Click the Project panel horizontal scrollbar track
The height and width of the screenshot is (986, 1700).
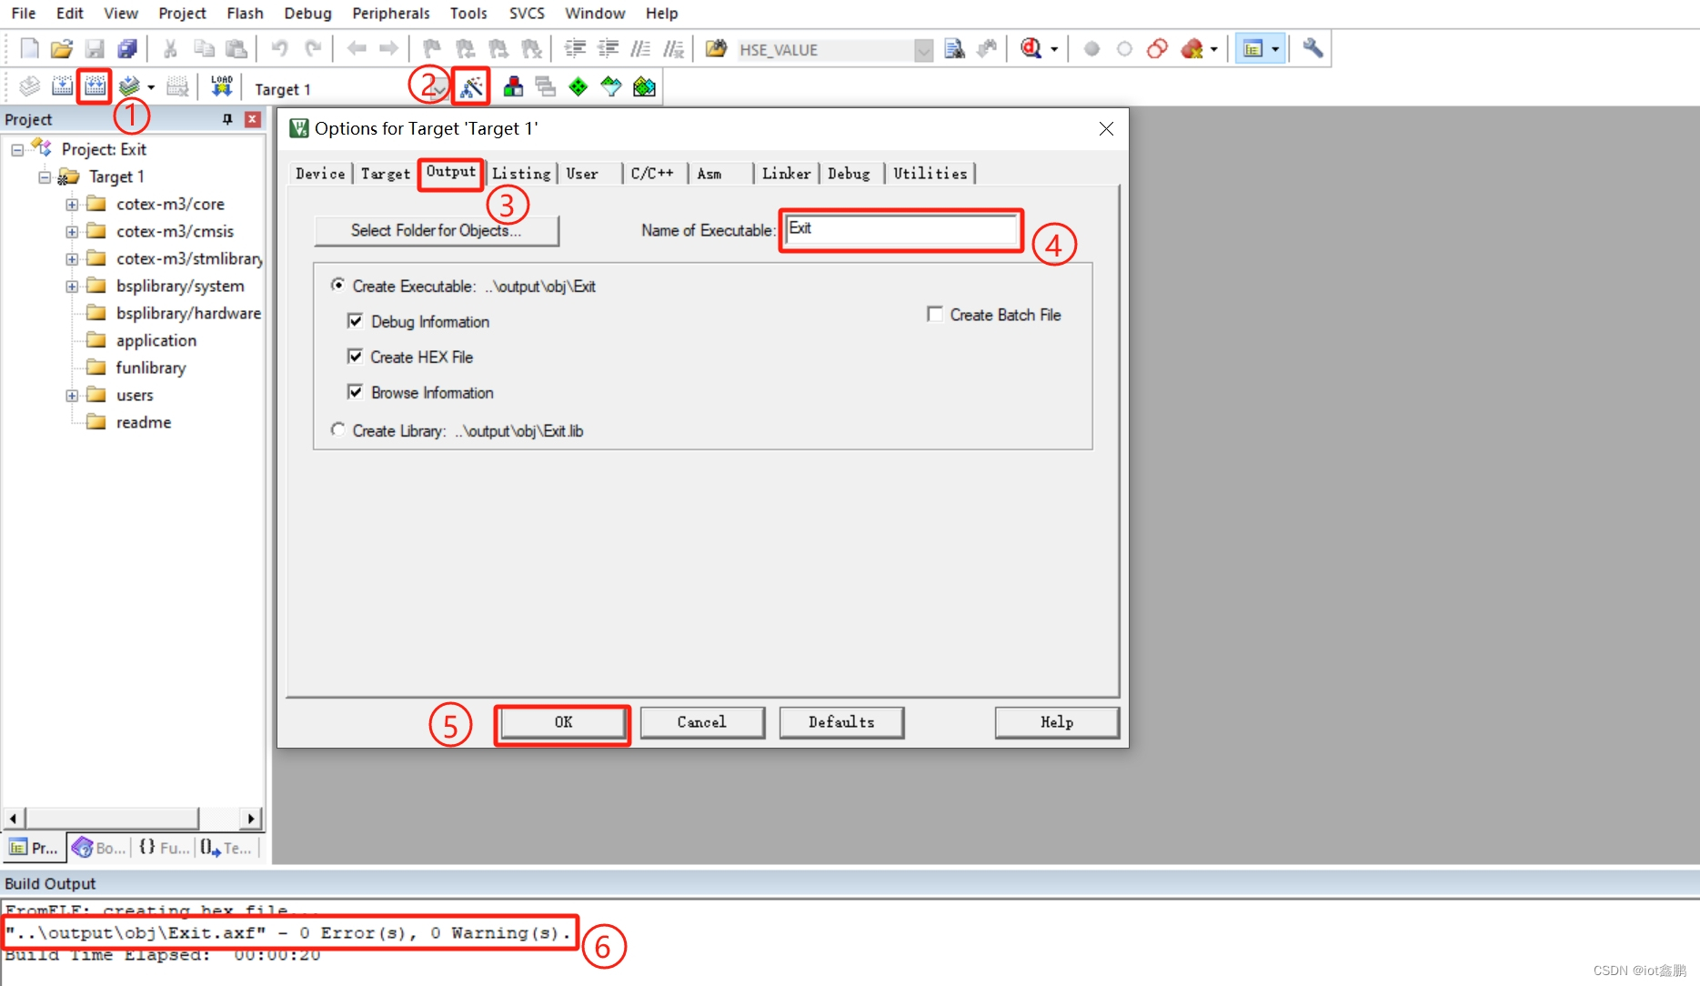[x=132, y=819]
